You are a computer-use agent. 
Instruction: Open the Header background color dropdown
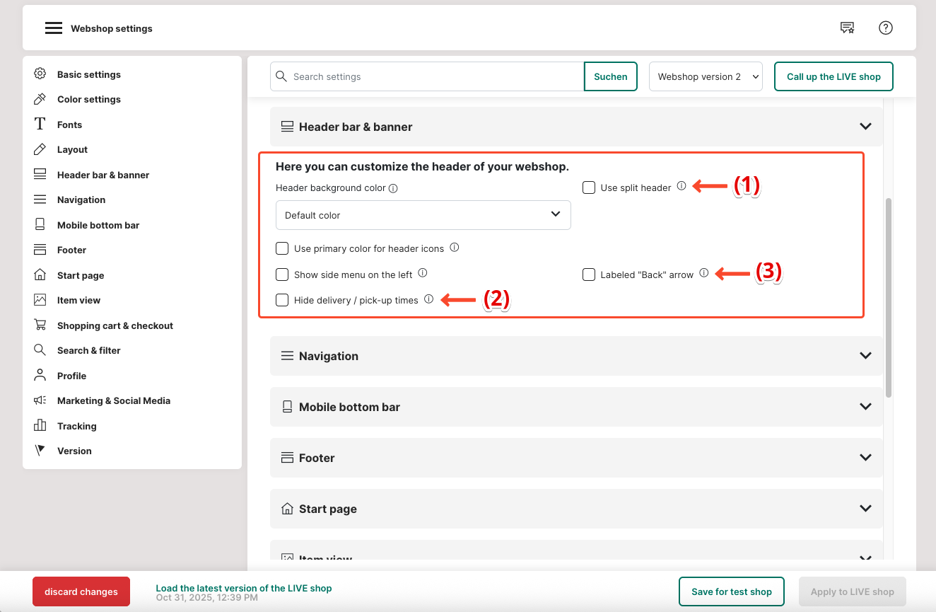pos(423,215)
